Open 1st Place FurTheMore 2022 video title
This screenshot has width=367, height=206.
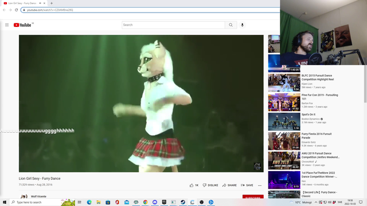(x=319, y=175)
